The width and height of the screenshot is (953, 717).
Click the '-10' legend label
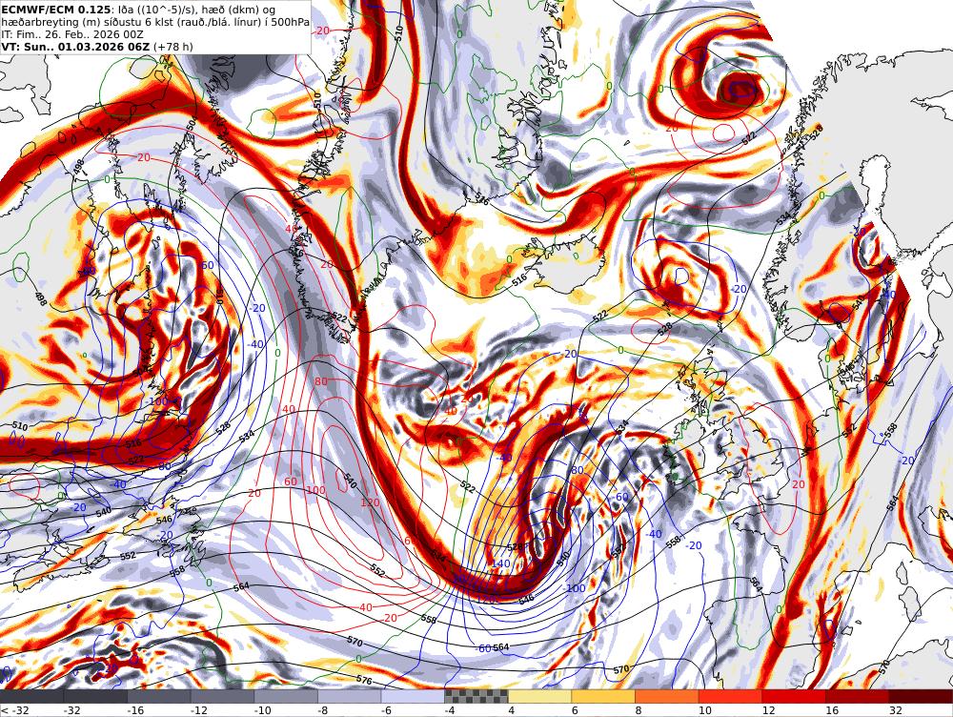tap(263, 710)
